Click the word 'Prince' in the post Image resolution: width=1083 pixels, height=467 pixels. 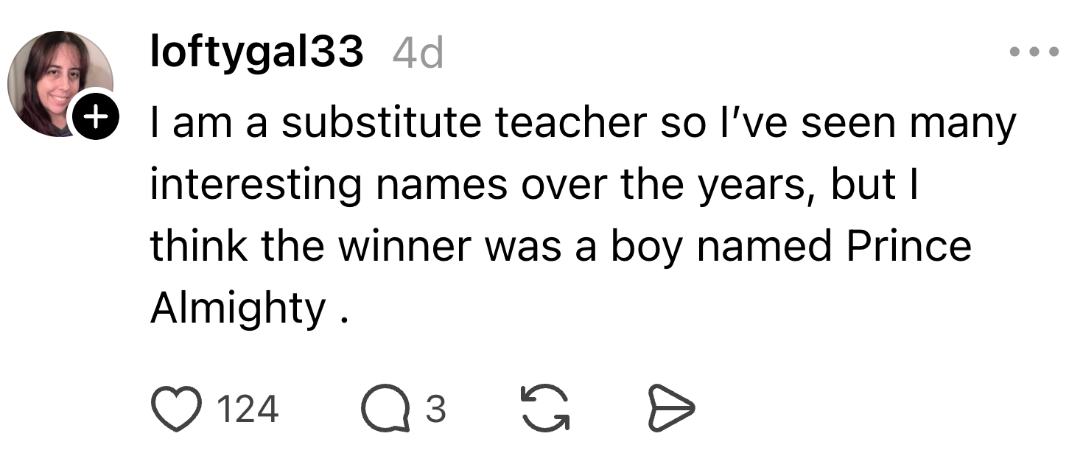point(908,245)
